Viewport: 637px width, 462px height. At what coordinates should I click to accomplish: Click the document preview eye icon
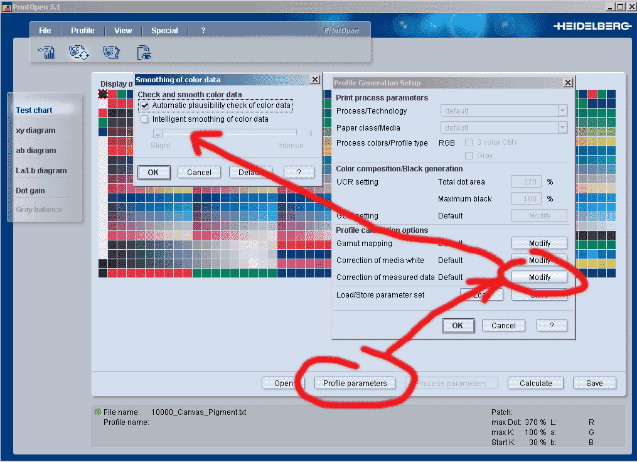144,53
